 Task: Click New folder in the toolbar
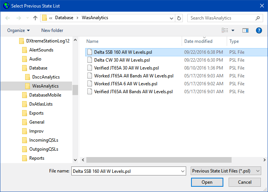click(x=52, y=30)
